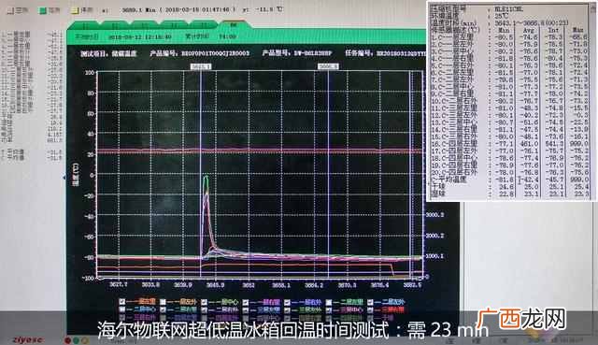Viewport: 598px width, 345px height.
Task: Switch to the first green chart tab
Action: (x=85, y=25)
